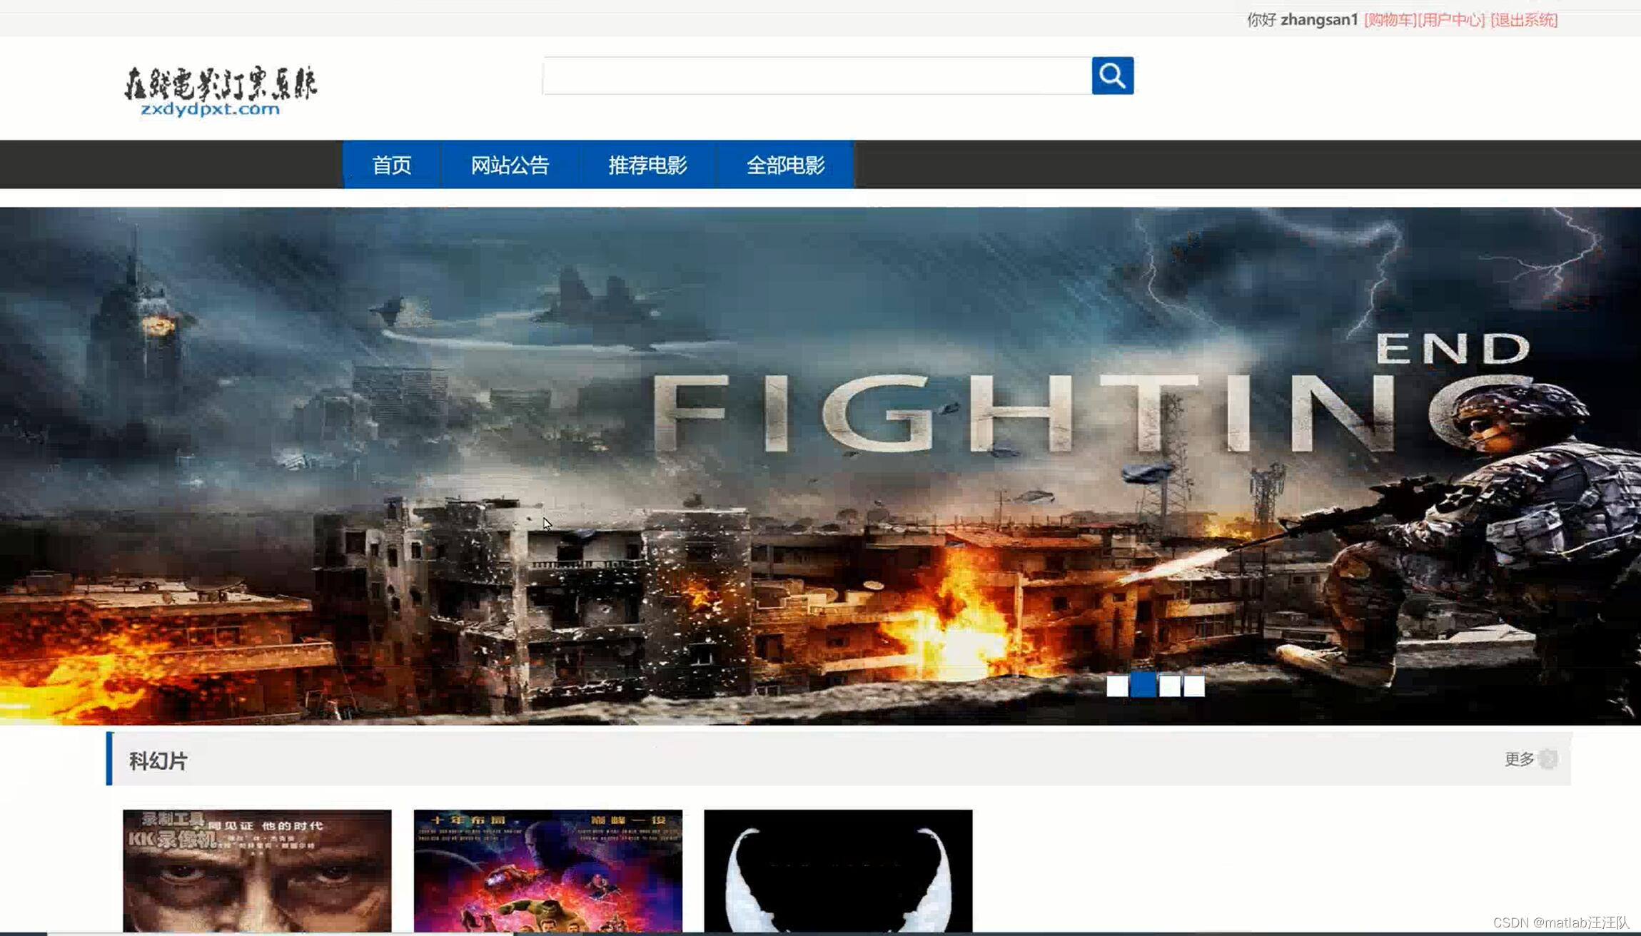Click the site logo zxdydpxt.com
The image size is (1641, 936).
(x=220, y=91)
